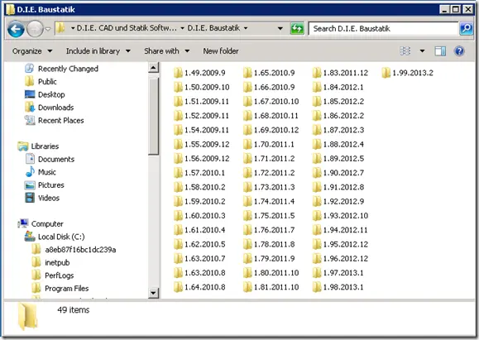This screenshot has width=479, height=340.
Task: Expand the D.I.E. Baustatik breadcrumb arrow
Action: tap(246, 28)
